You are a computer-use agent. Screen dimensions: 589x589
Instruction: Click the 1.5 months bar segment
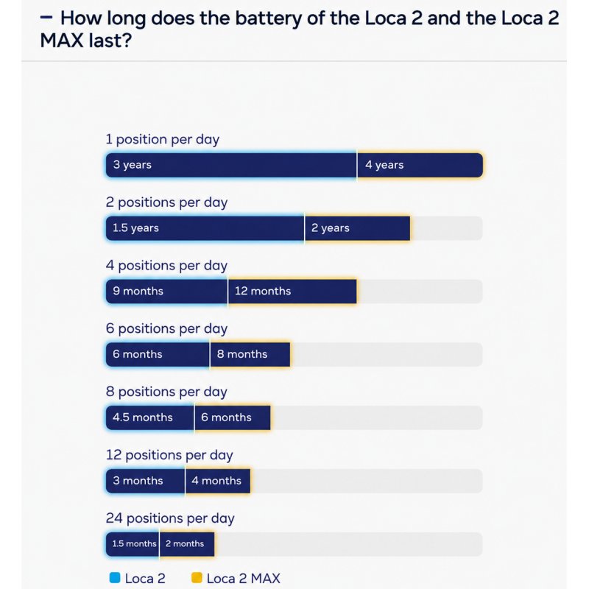click(x=133, y=543)
